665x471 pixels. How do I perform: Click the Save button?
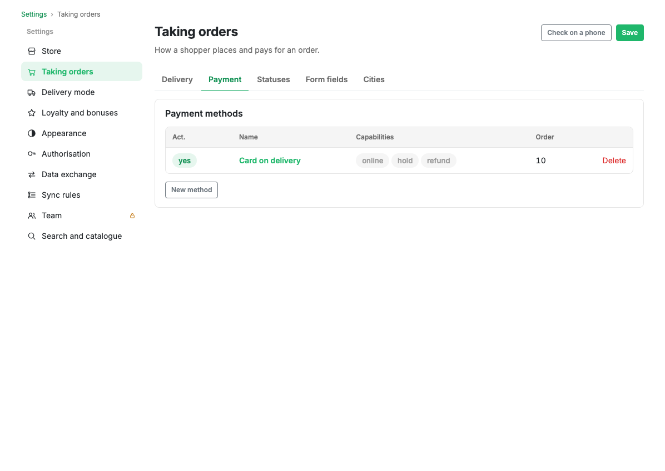tap(630, 33)
